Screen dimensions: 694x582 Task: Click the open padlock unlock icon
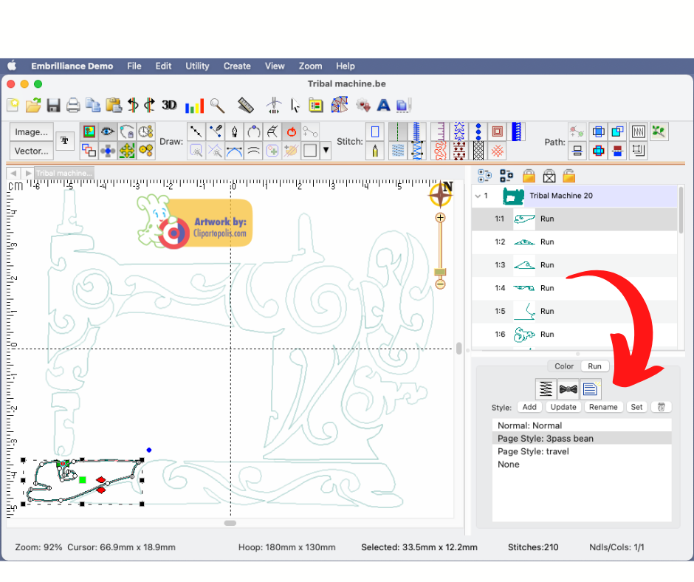point(569,176)
